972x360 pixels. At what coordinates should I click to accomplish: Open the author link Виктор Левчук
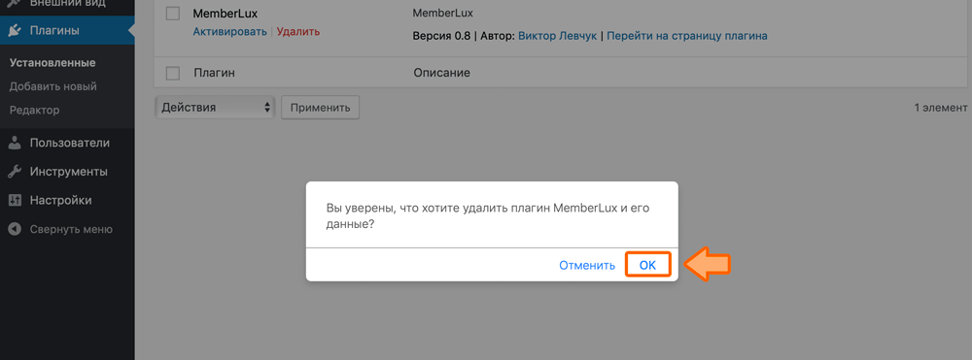coord(557,36)
